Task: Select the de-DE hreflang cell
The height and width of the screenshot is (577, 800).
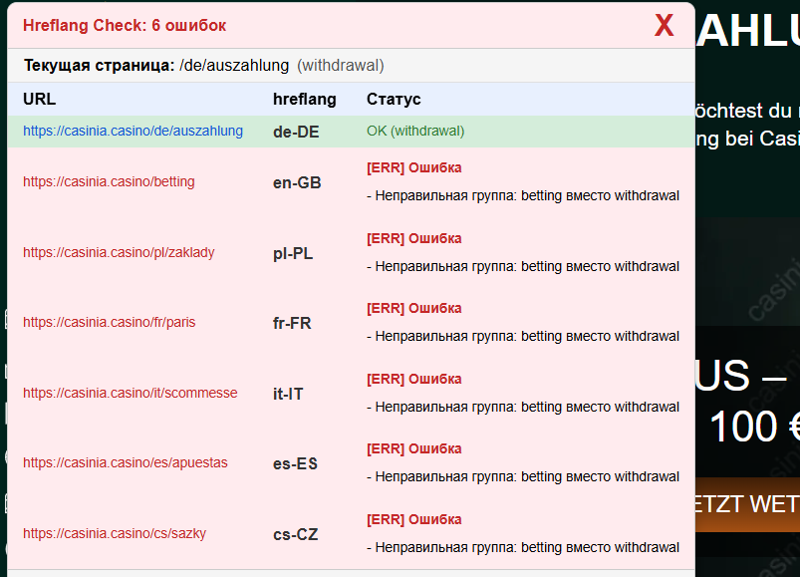Action: click(x=296, y=132)
